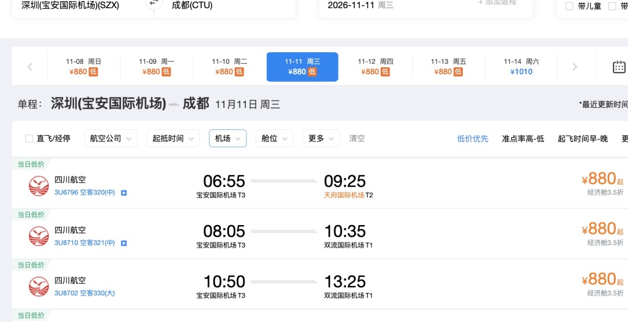The image size is (628, 322).
Task: Click departure time 10:50
Action: (x=224, y=281)
